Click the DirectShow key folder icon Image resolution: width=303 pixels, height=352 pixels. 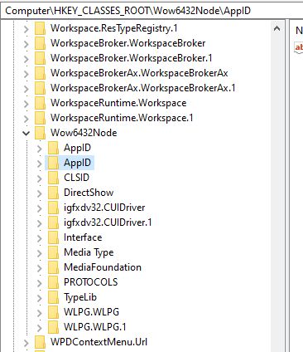click(x=53, y=193)
